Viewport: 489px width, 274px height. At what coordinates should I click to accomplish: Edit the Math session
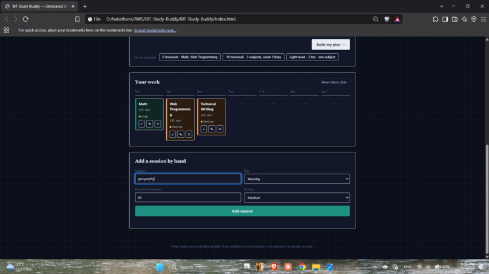(150, 124)
